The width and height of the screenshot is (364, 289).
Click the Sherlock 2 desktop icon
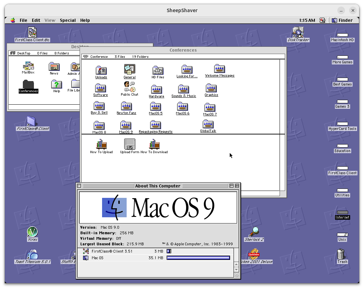tap(254, 232)
